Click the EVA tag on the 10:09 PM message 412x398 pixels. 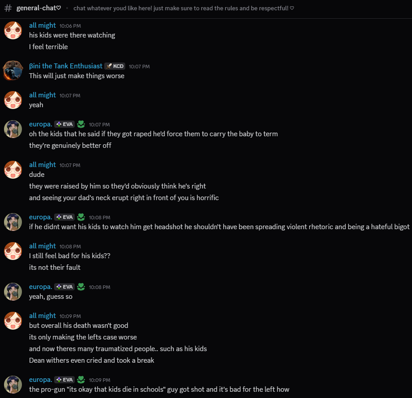pyautogui.click(x=64, y=380)
